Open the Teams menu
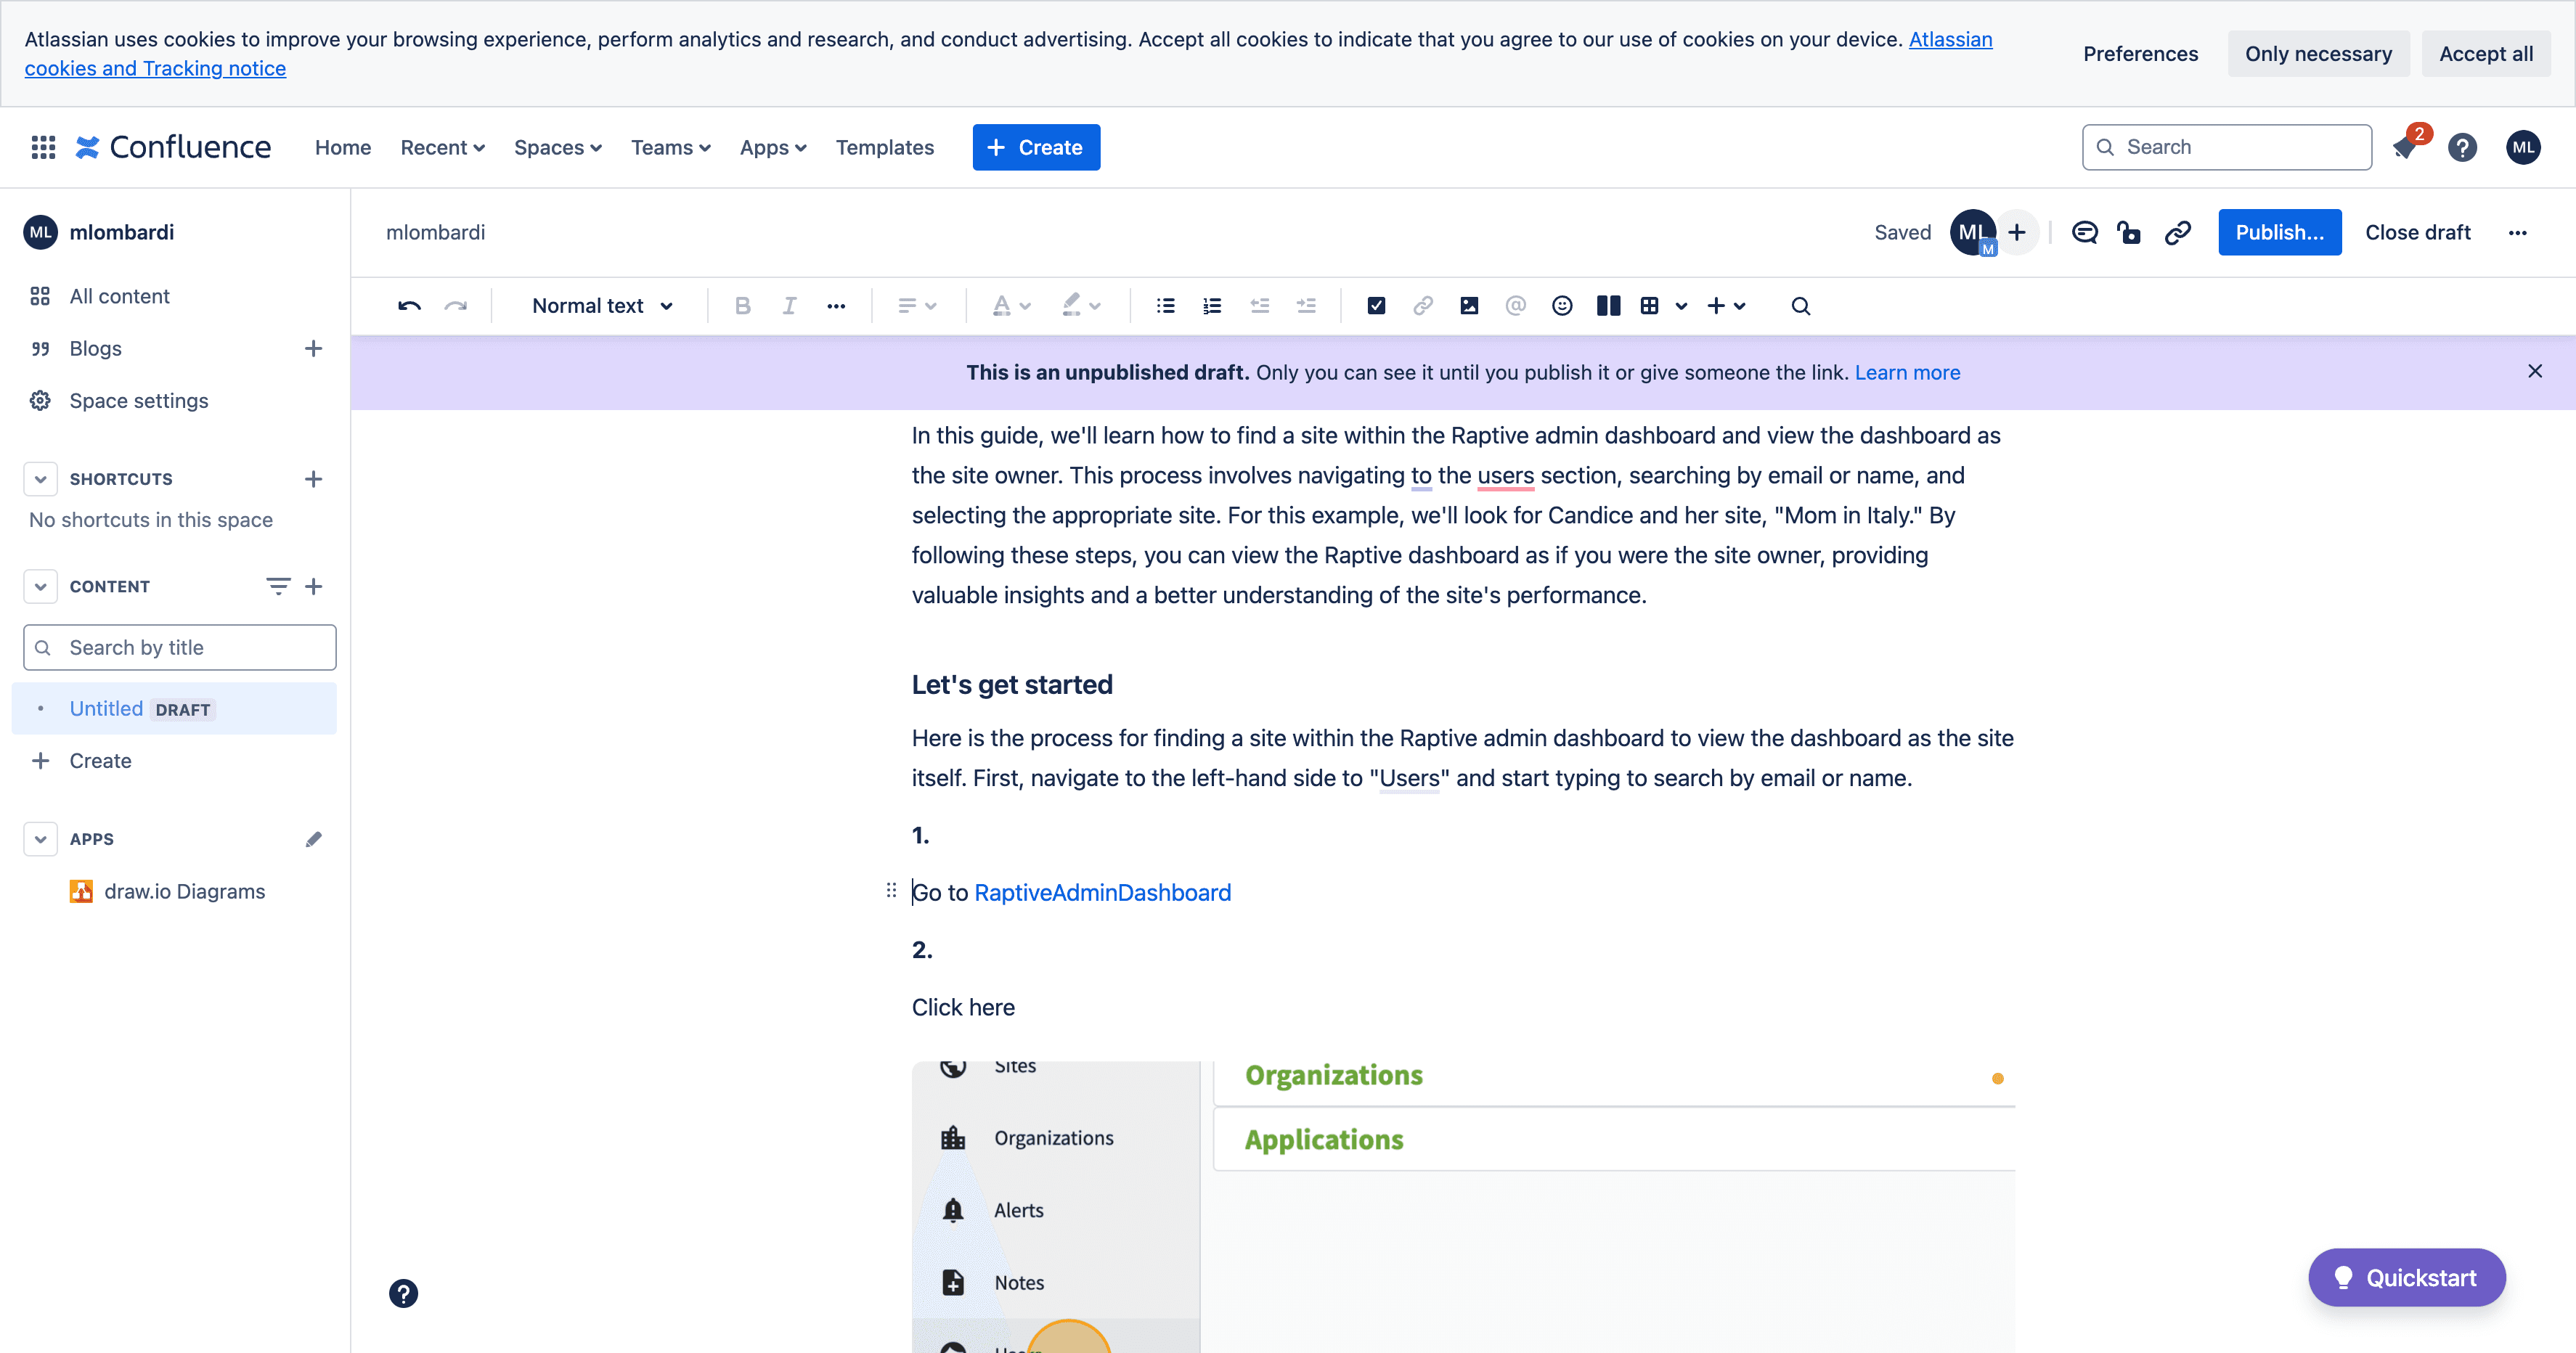The width and height of the screenshot is (2576, 1353). [x=670, y=148]
